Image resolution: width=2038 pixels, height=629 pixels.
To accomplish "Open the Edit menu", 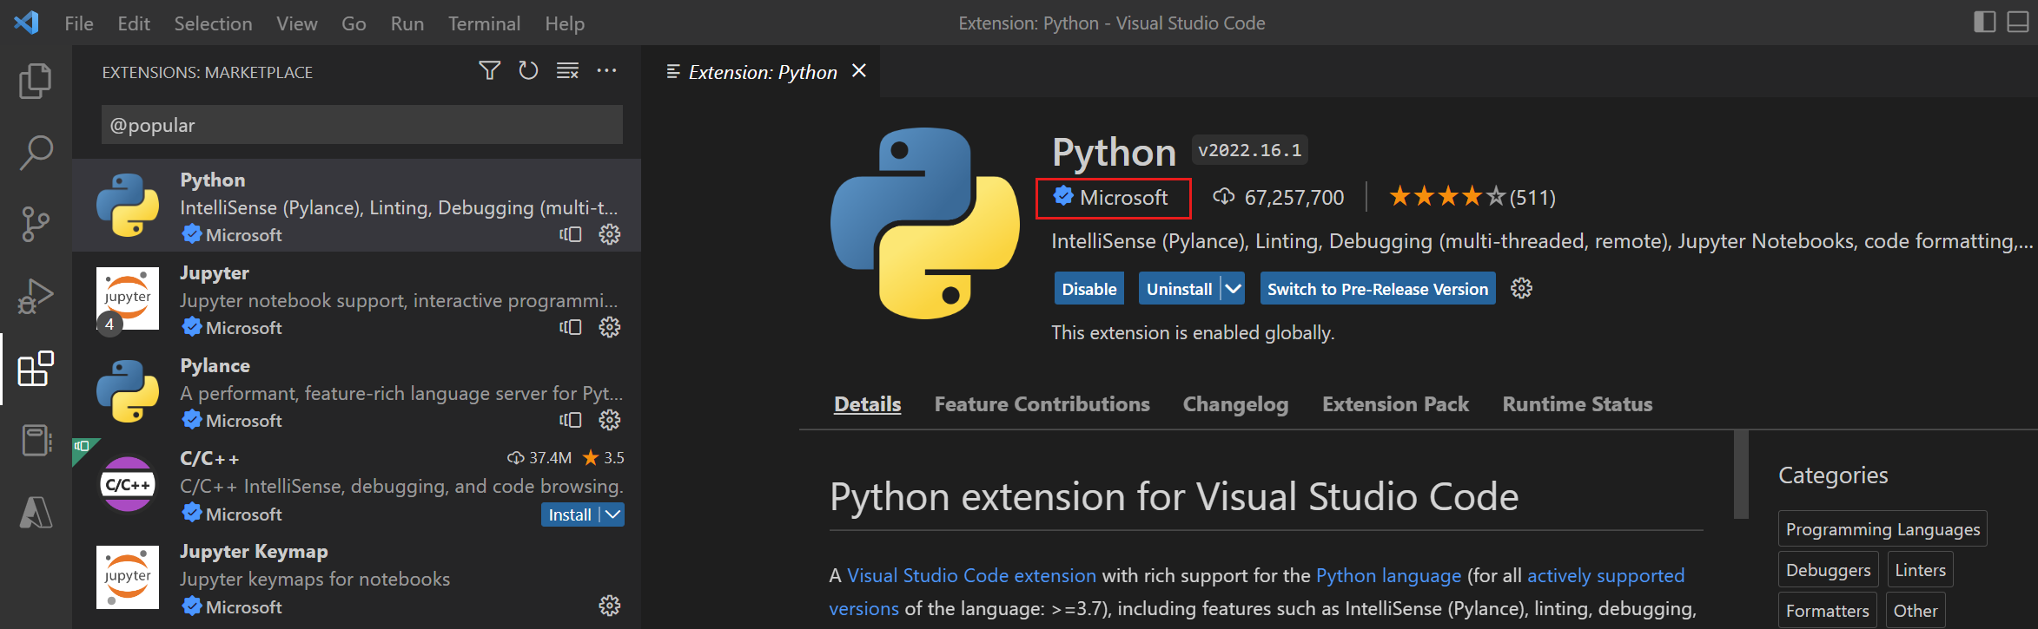I will tap(134, 23).
